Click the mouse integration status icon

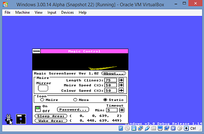click(x=180, y=128)
